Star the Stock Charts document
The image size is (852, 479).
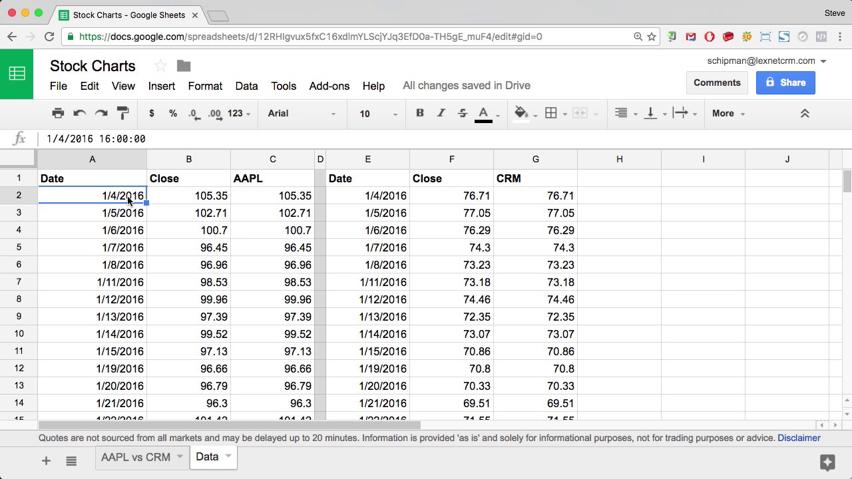pyautogui.click(x=160, y=66)
